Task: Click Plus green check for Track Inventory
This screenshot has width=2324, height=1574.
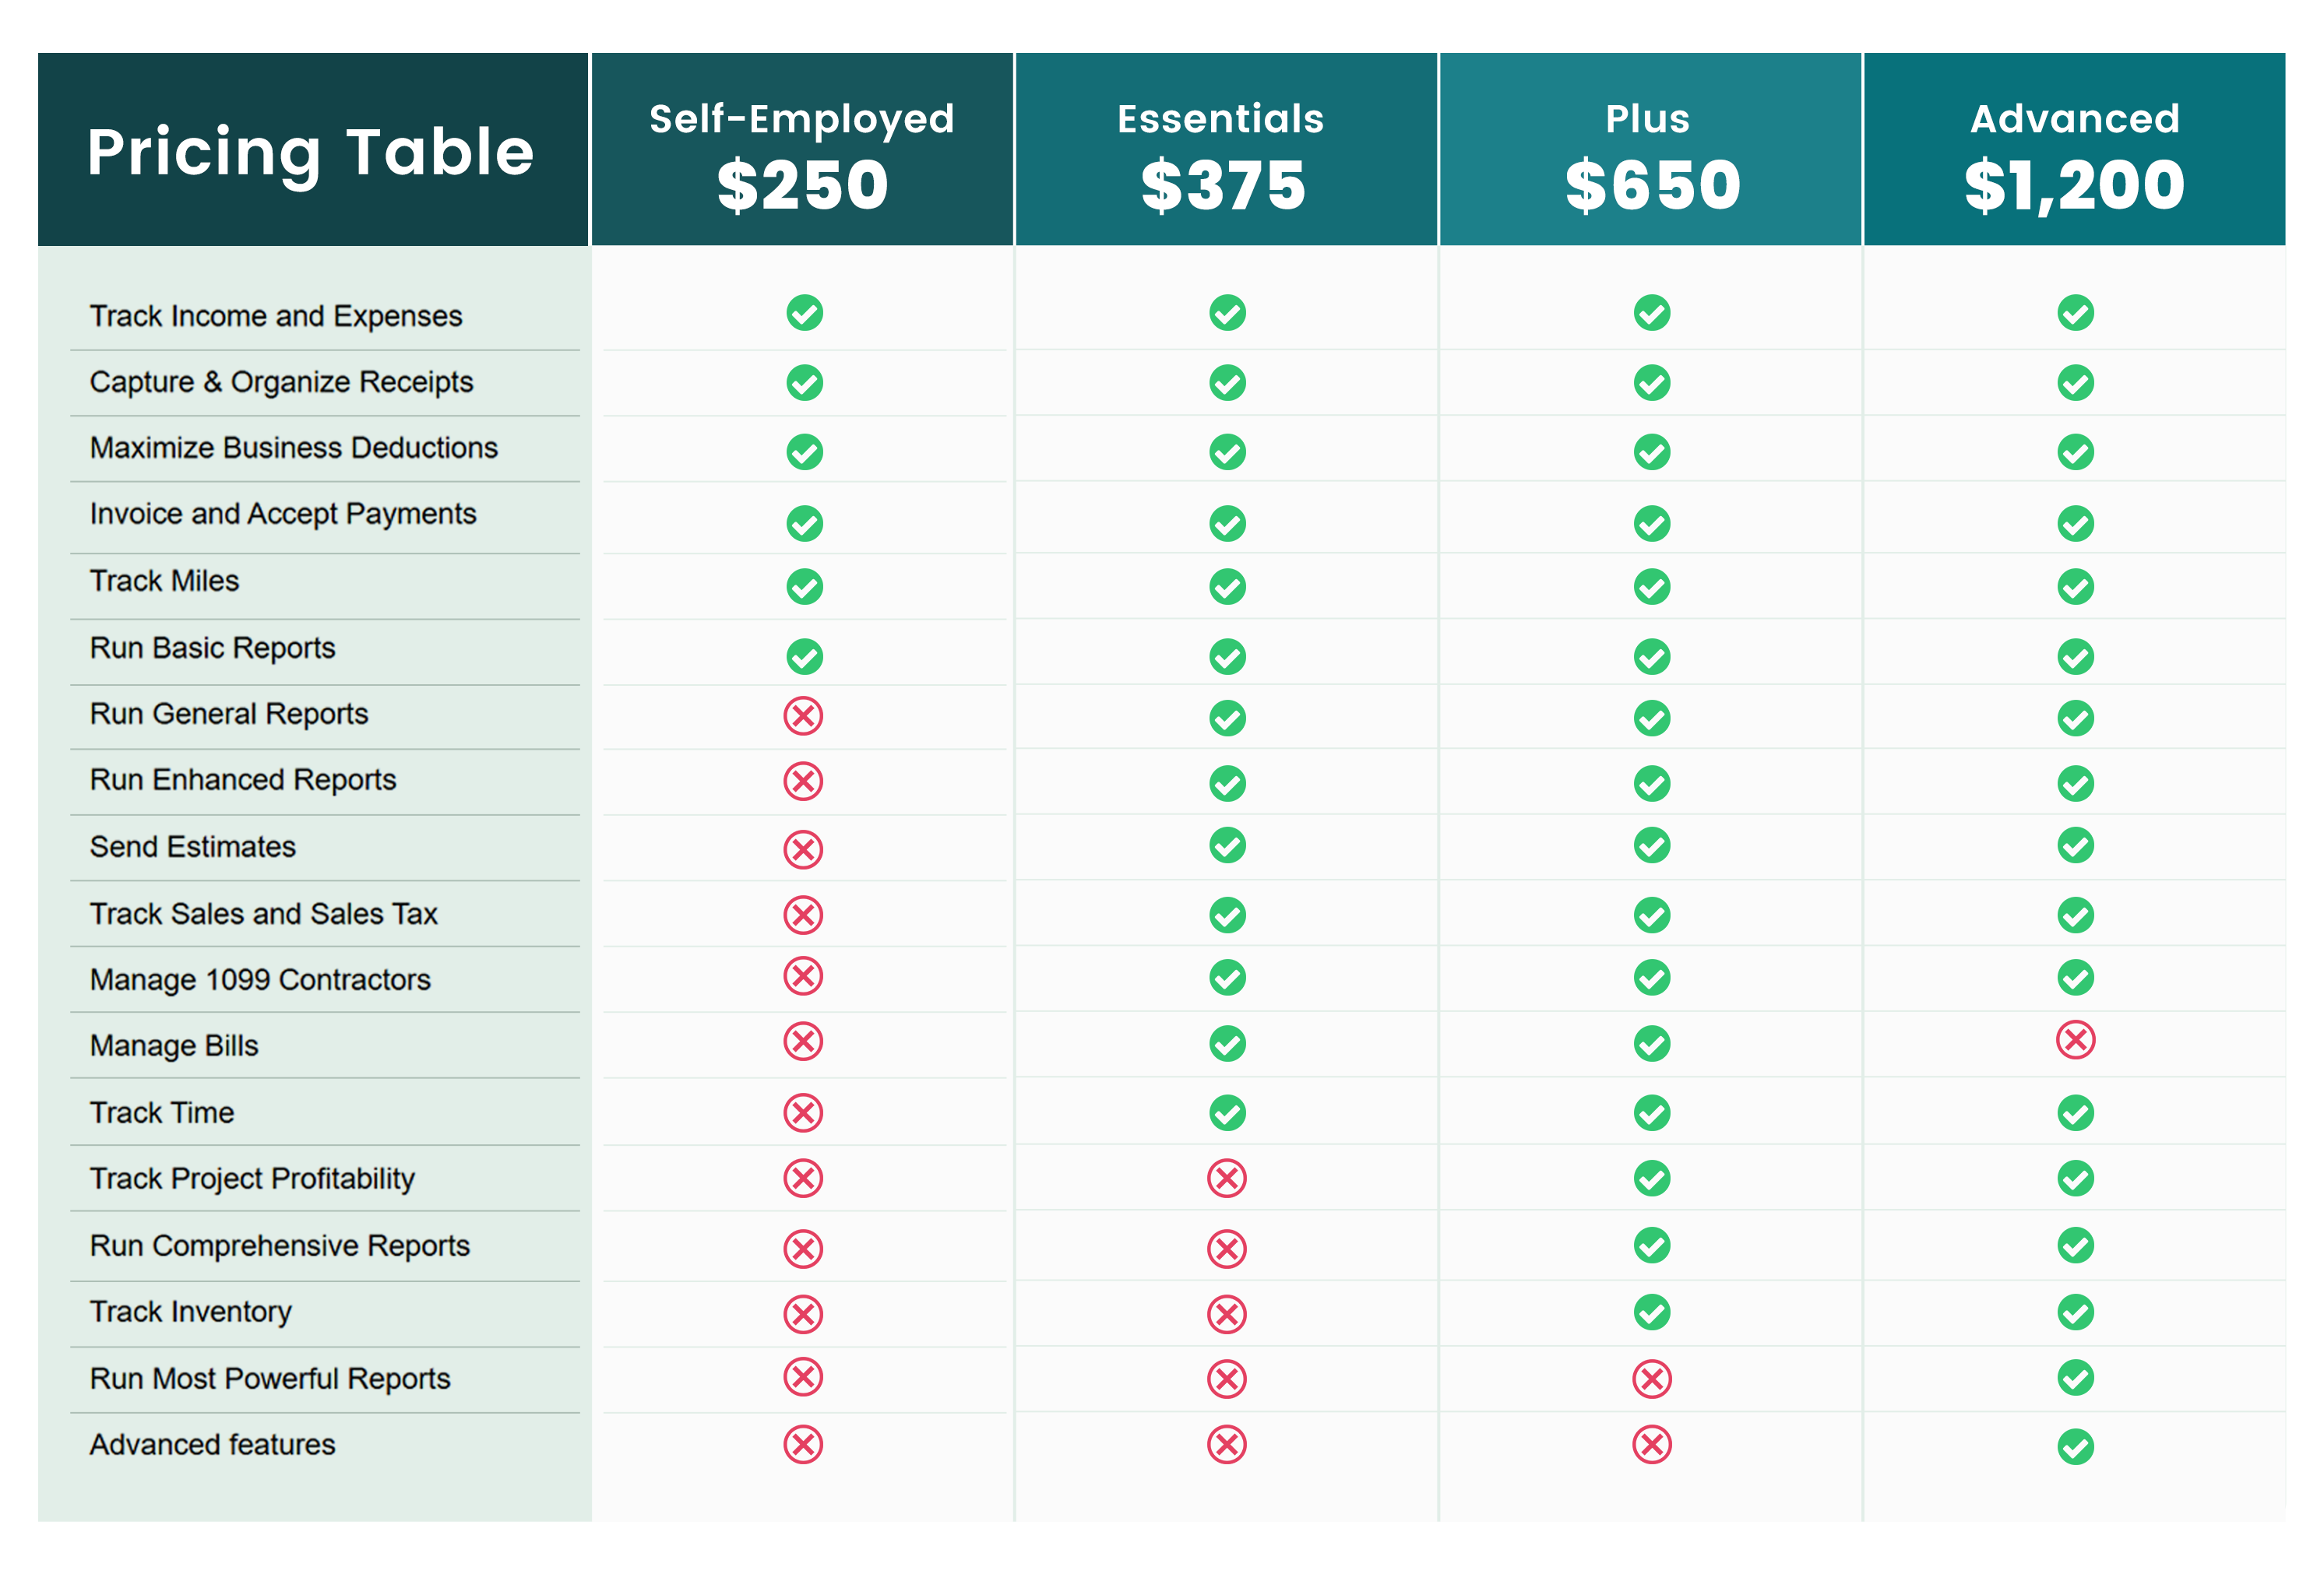Action: pyautogui.click(x=1651, y=1312)
